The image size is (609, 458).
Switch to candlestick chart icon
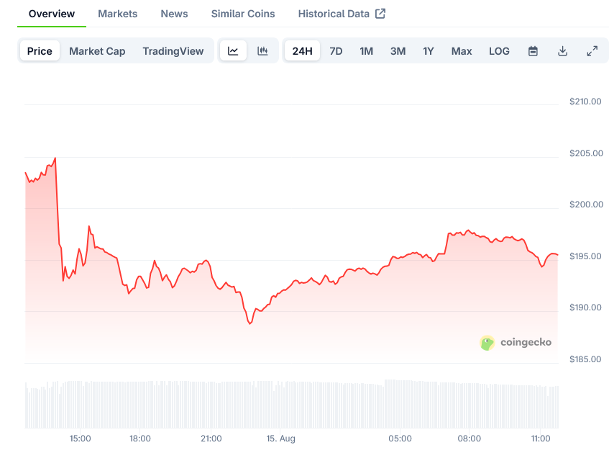coord(262,51)
